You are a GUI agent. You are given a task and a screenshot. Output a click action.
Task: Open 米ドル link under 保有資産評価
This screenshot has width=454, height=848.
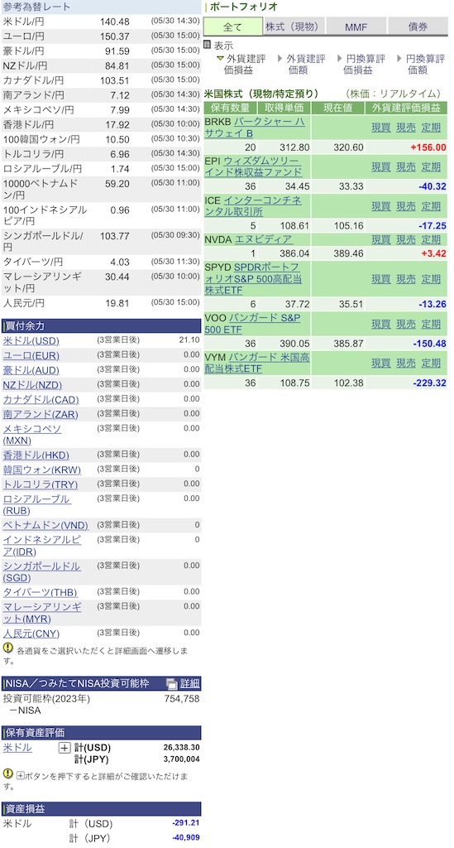(x=17, y=748)
